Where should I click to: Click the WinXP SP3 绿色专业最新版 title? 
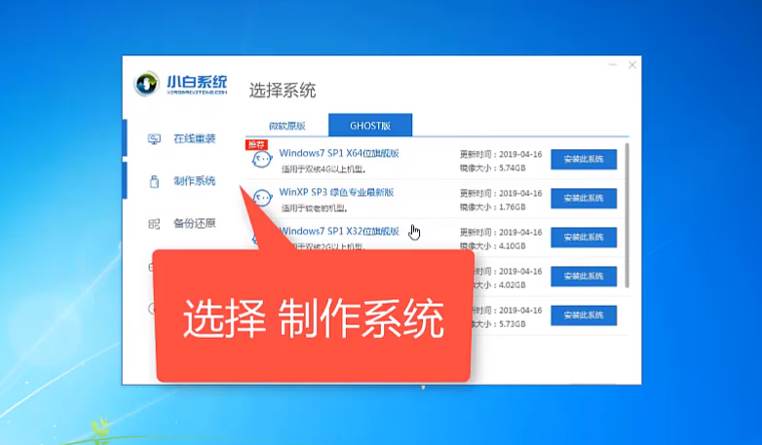(336, 192)
